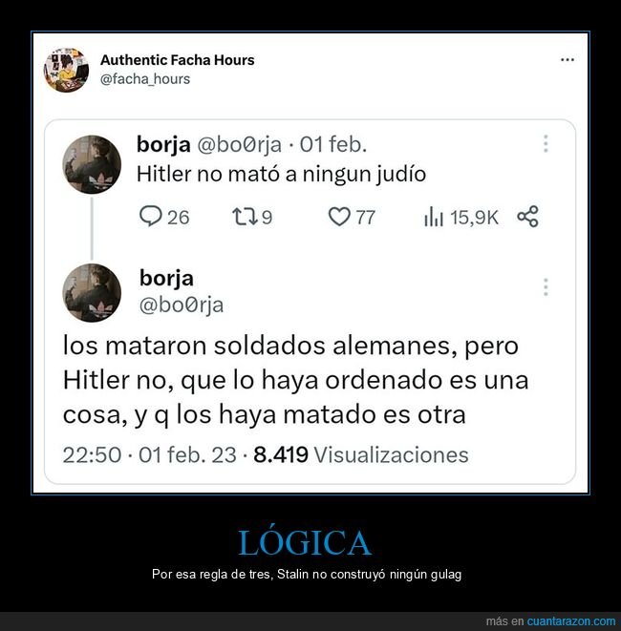Click the retweet arrows icon
621x631 pixels.
pyautogui.click(x=245, y=217)
